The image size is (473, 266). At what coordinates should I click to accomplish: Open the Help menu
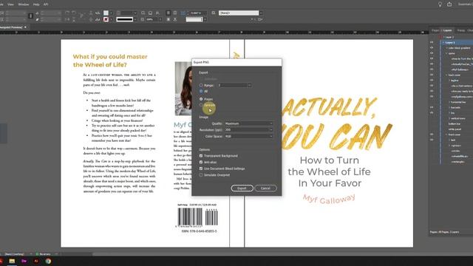pyautogui.click(x=36, y=4)
